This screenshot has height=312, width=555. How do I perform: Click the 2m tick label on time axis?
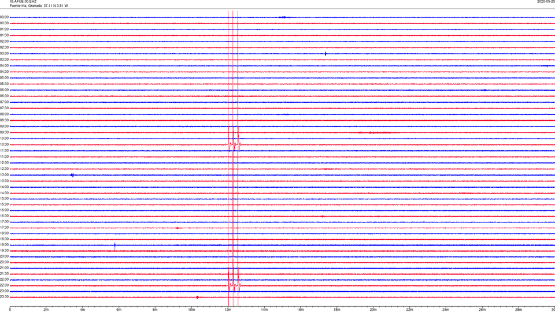pos(46,310)
